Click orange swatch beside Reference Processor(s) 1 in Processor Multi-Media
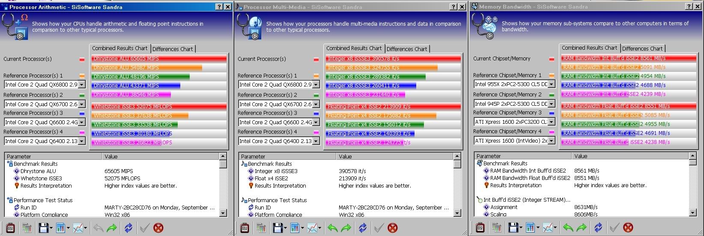The height and width of the screenshot is (236, 704). click(x=316, y=76)
